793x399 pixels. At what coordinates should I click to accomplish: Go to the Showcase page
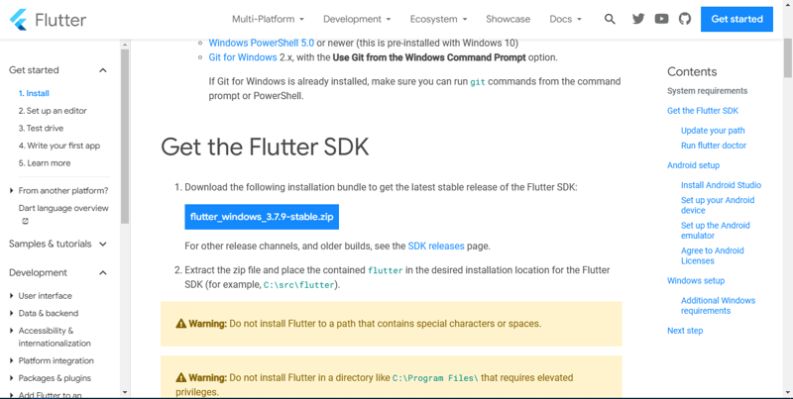508,19
